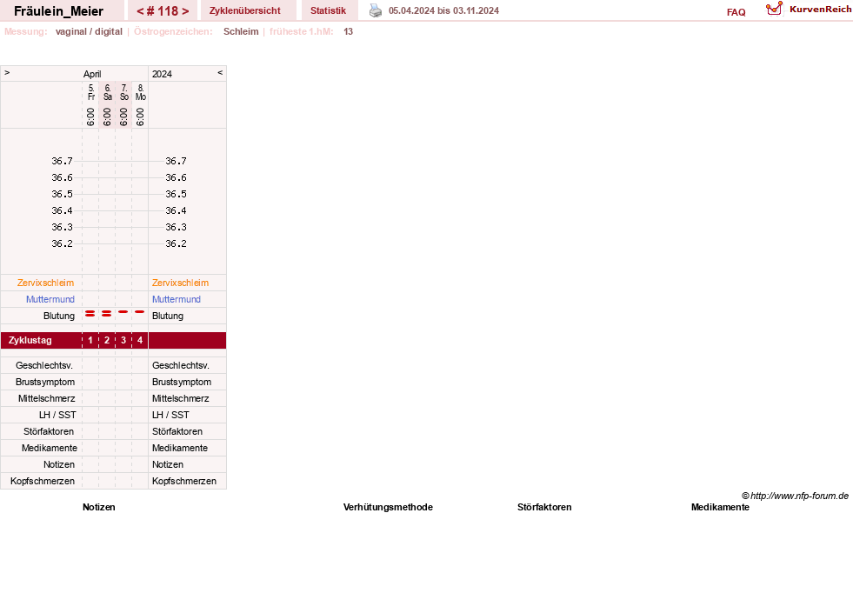The image size is (853, 593).
Task: Click the bottom Störfaktoren heading
Action: pos(544,507)
